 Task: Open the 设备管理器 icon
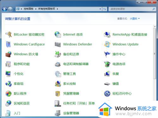(58, 113)
